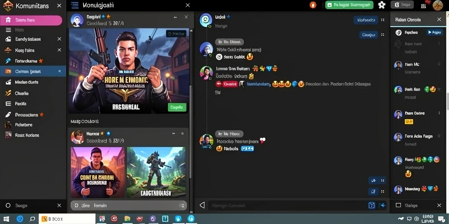The image size is (449, 224).
Task: Open the profile avatar at top right
Action: 438,5
